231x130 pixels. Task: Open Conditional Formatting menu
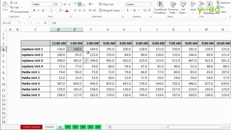click(160, 8)
